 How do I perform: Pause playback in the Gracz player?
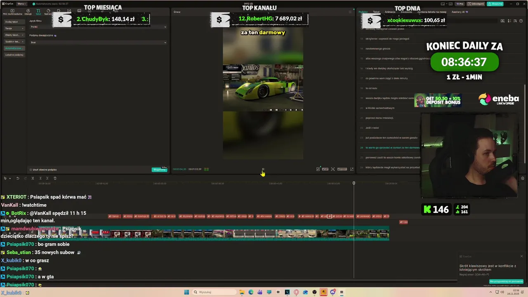coord(263,169)
